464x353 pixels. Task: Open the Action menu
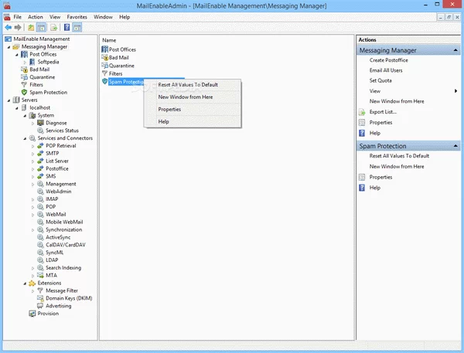(36, 17)
